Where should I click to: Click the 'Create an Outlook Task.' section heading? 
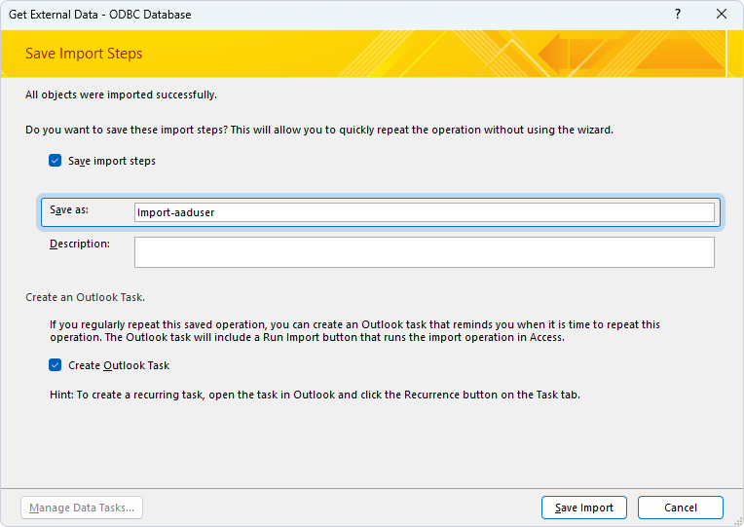(85, 297)
